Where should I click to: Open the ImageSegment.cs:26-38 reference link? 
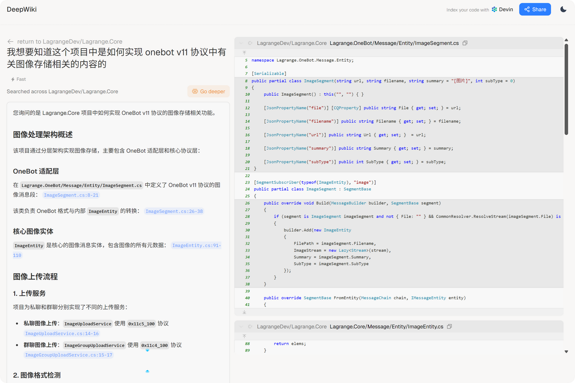coord(174,211)
